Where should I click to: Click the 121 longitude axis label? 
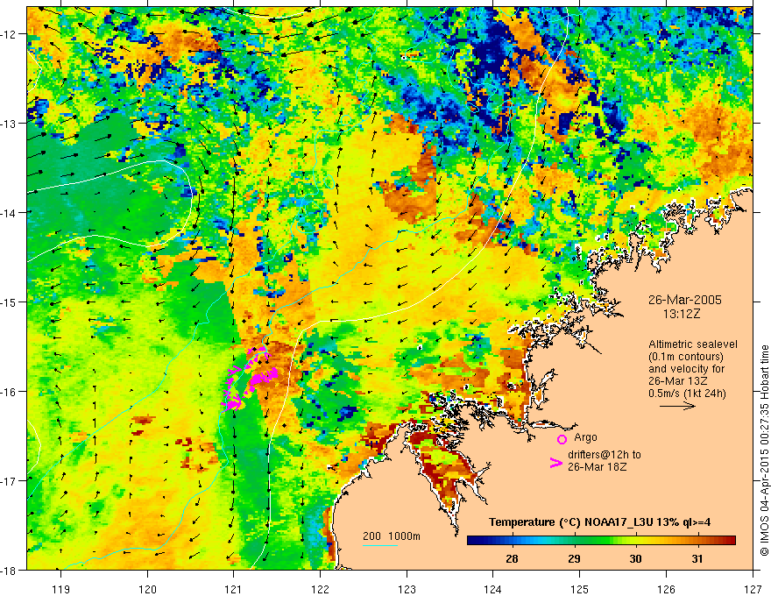click(x=234, y=589)
